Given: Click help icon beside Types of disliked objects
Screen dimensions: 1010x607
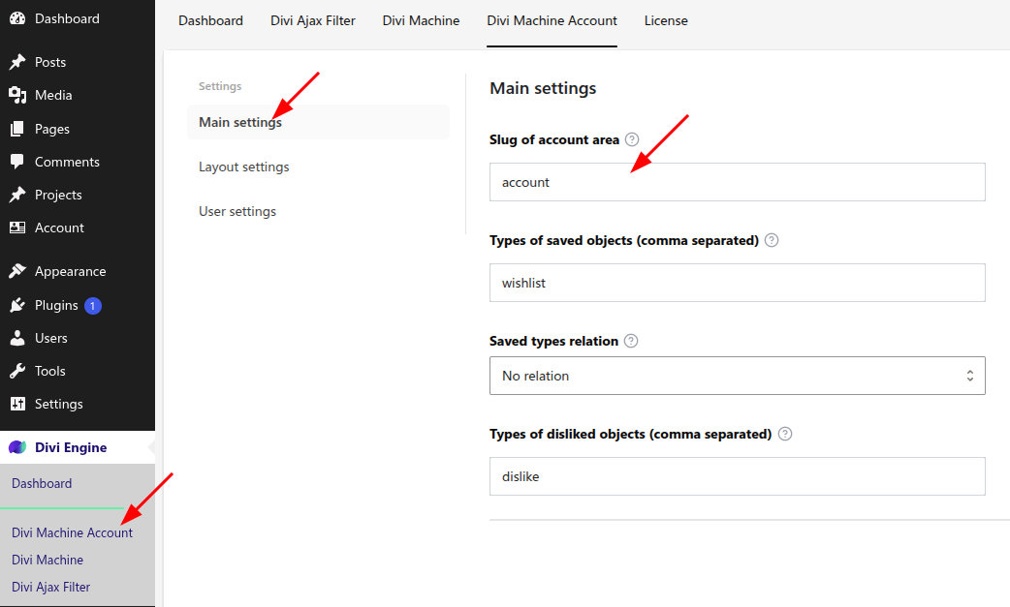Looking at the screenshot, I should (784, 434).
